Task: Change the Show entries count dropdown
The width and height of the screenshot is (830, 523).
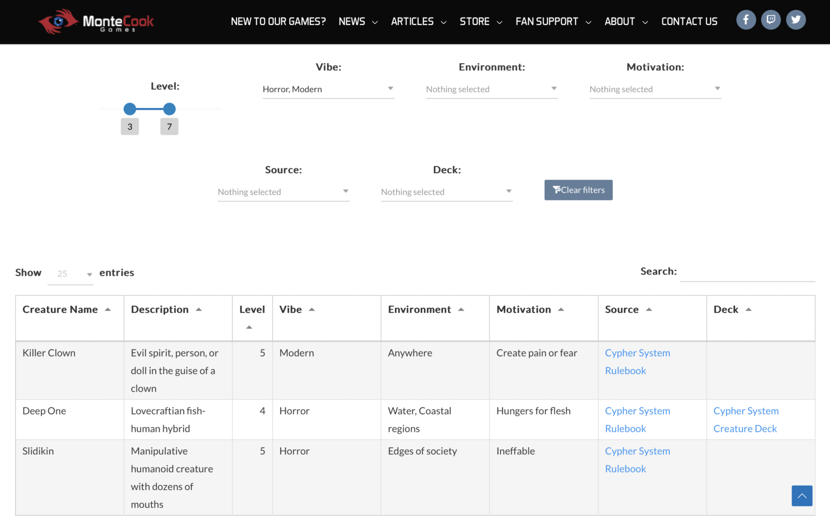Action: (71, 274)
